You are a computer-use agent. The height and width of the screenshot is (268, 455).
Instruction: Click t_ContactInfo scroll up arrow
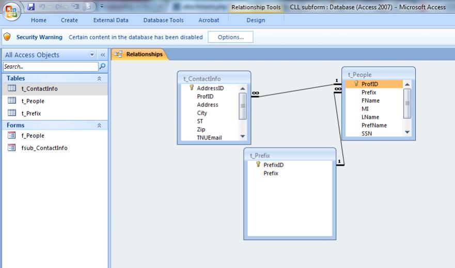[x=243, y=88]
